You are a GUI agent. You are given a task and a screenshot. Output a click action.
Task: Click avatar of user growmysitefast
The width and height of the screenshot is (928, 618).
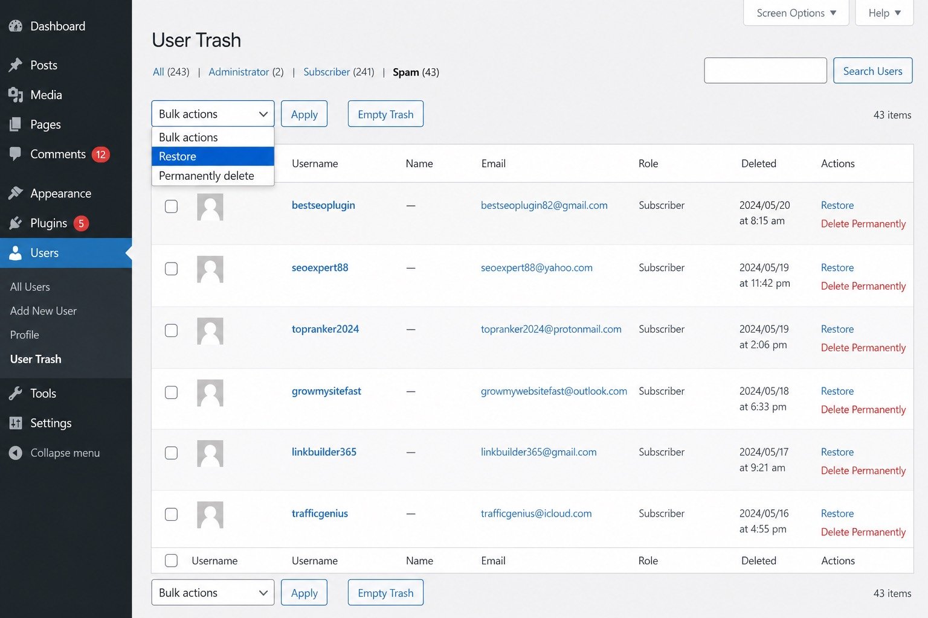pyautogui.click(x=210, y=393)
